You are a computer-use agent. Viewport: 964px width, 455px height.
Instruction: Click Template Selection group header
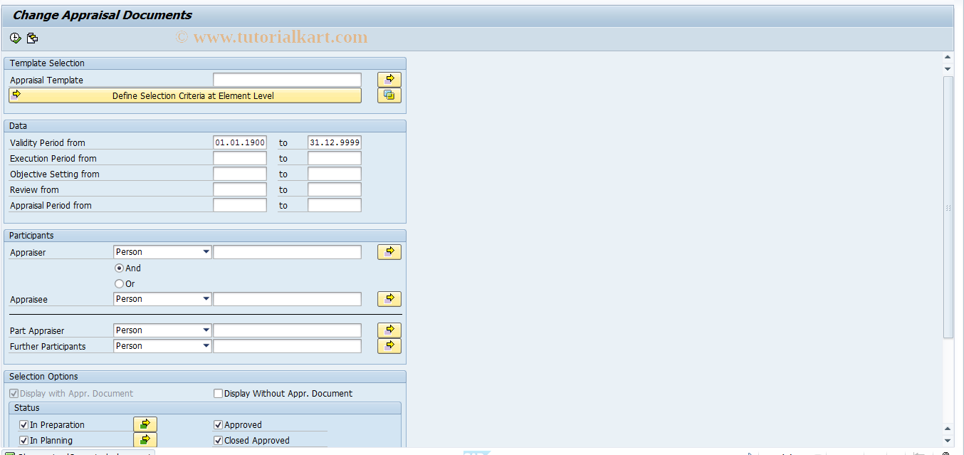tap(205, 63)
